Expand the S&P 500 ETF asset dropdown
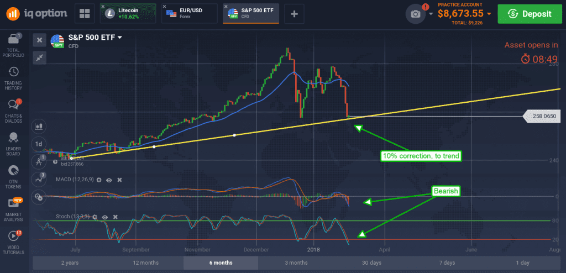The image size is (566, 273). coord(120,37)
